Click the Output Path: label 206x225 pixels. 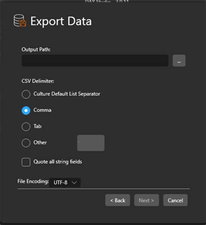click(x=36, y=50)
